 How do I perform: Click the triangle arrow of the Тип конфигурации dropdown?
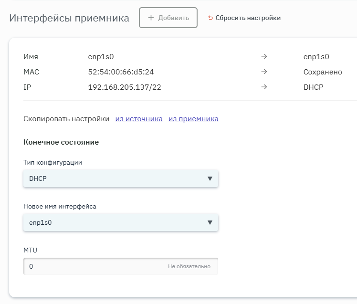pos(210,178)
